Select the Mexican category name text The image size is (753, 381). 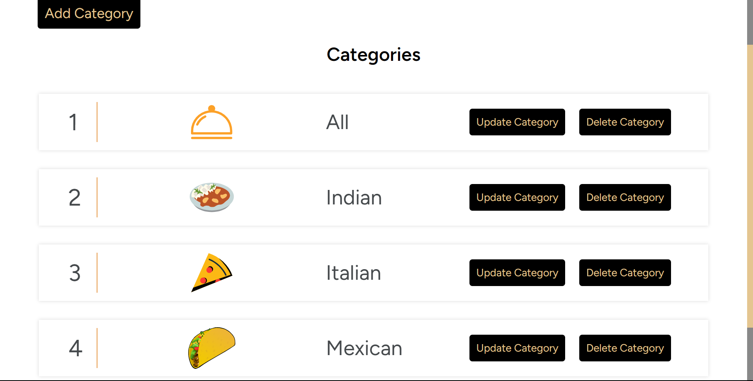coord(364,348)
